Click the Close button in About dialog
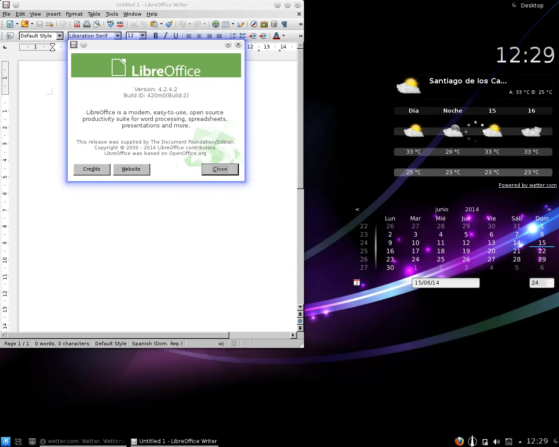Image resolution: width=559 pixels, height=447 pixels. [x=220, y=169]
